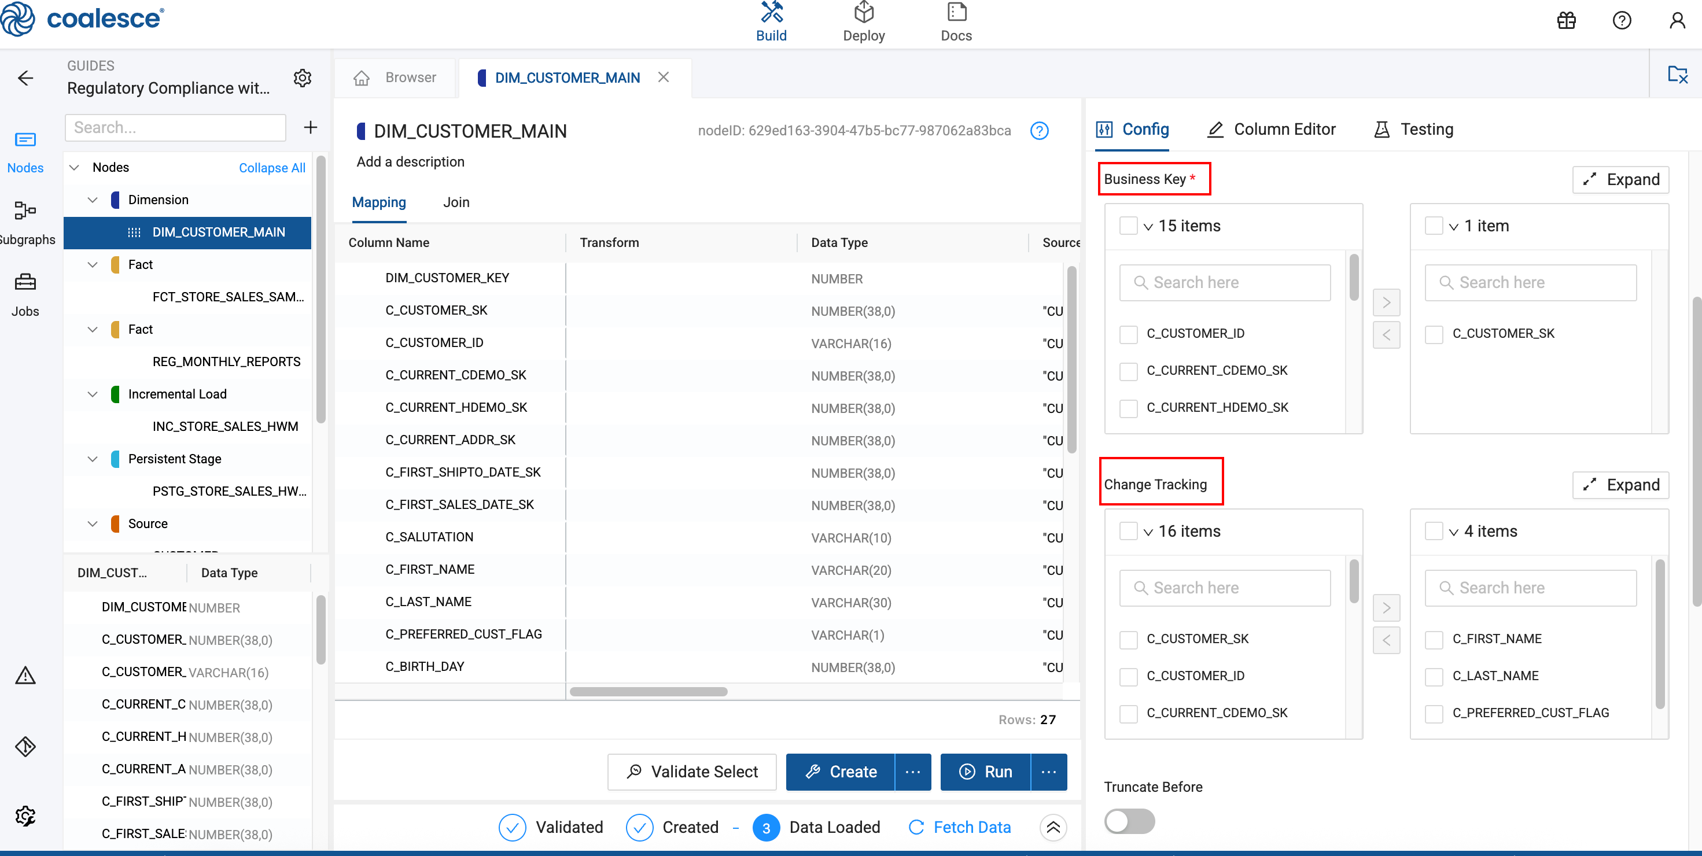The image size is (1702, 856).
Task: Click Fetch Data link
Action: click(959, 827)
